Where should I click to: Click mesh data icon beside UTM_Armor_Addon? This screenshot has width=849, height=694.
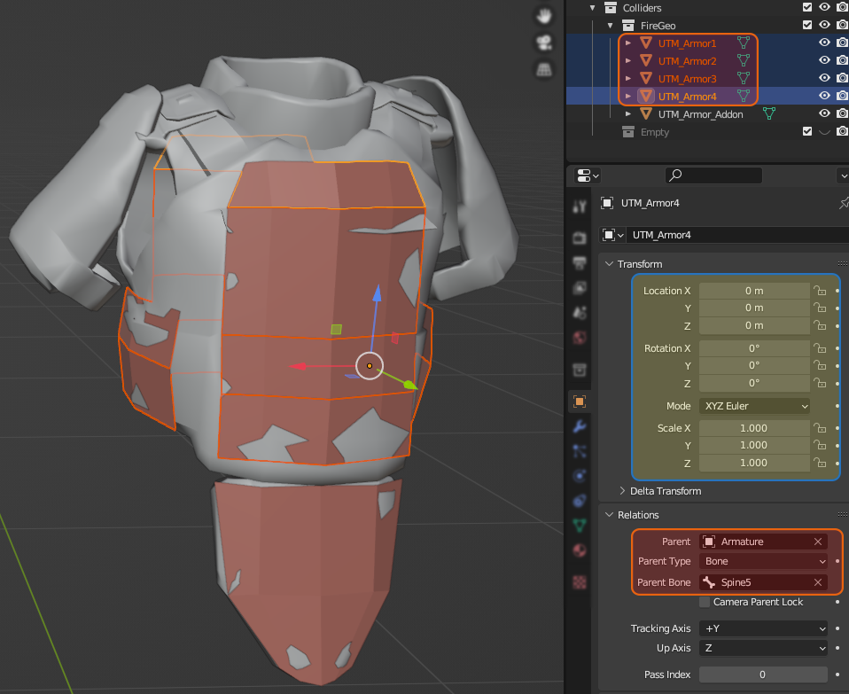769,114
